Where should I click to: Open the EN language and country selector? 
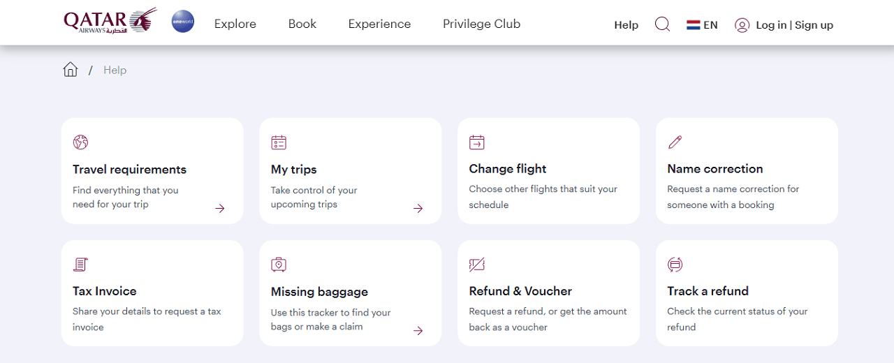702,25
